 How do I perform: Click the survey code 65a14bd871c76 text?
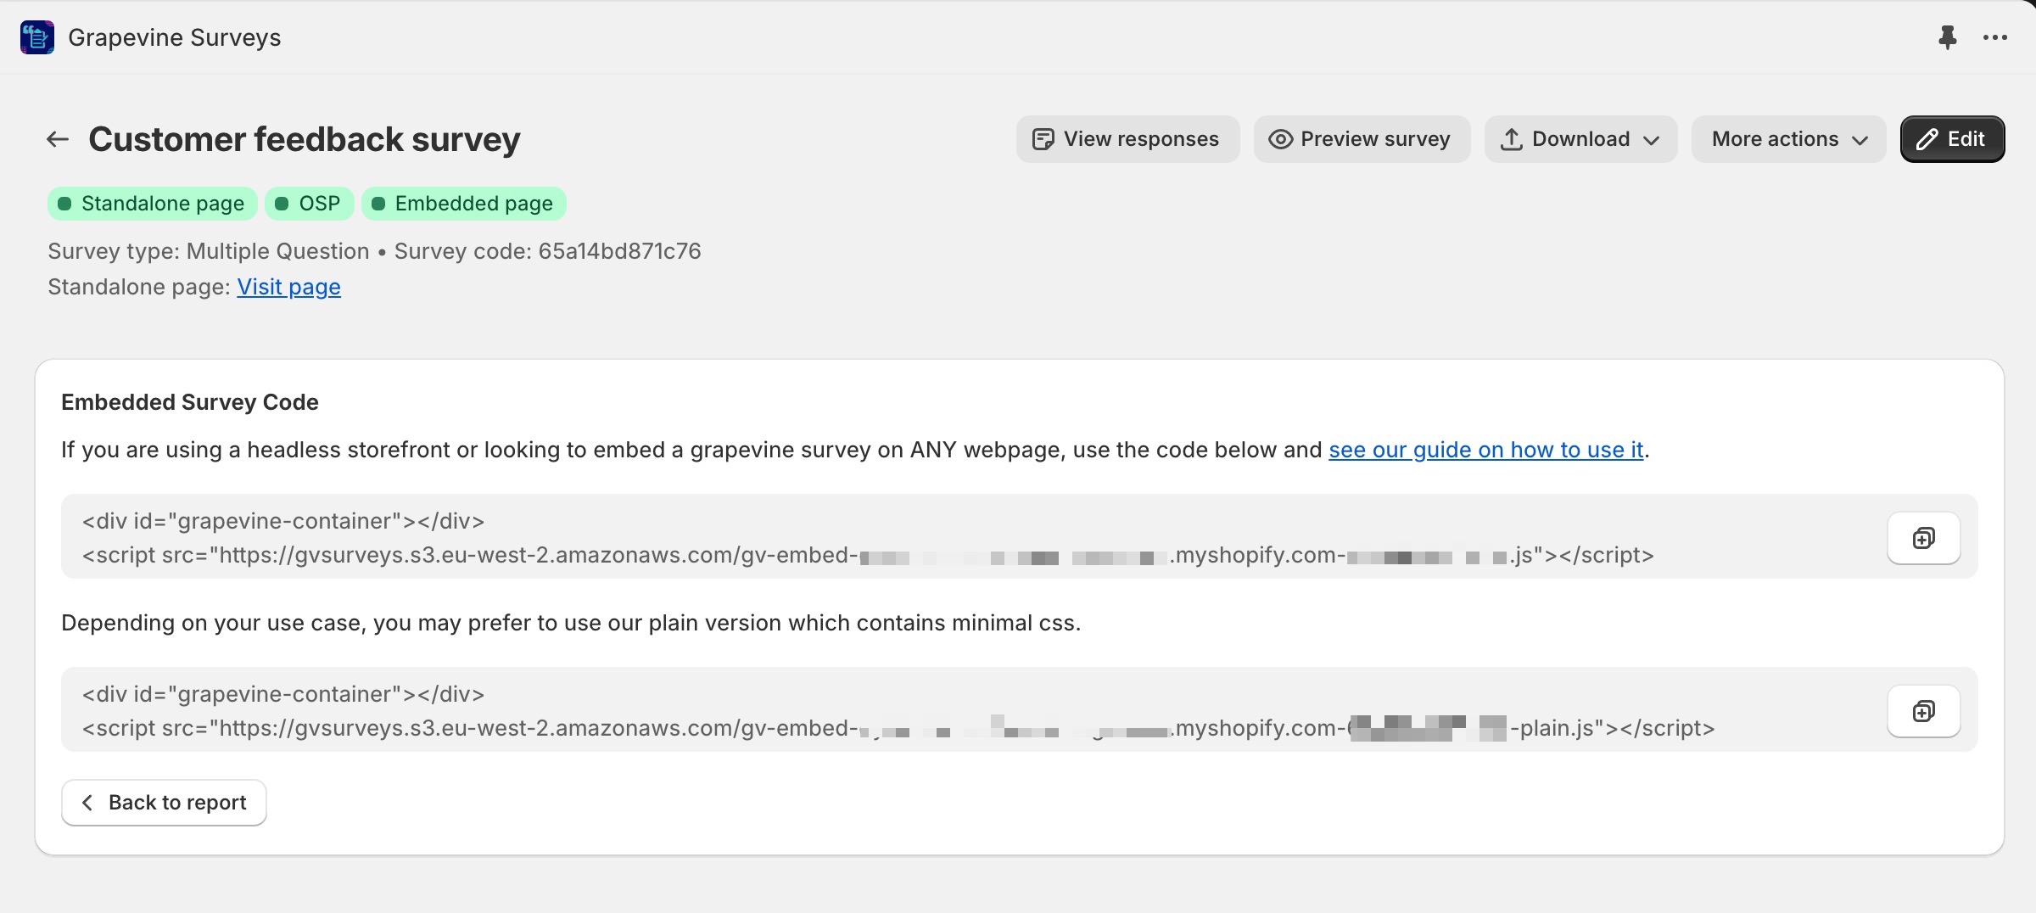(619, 251)
